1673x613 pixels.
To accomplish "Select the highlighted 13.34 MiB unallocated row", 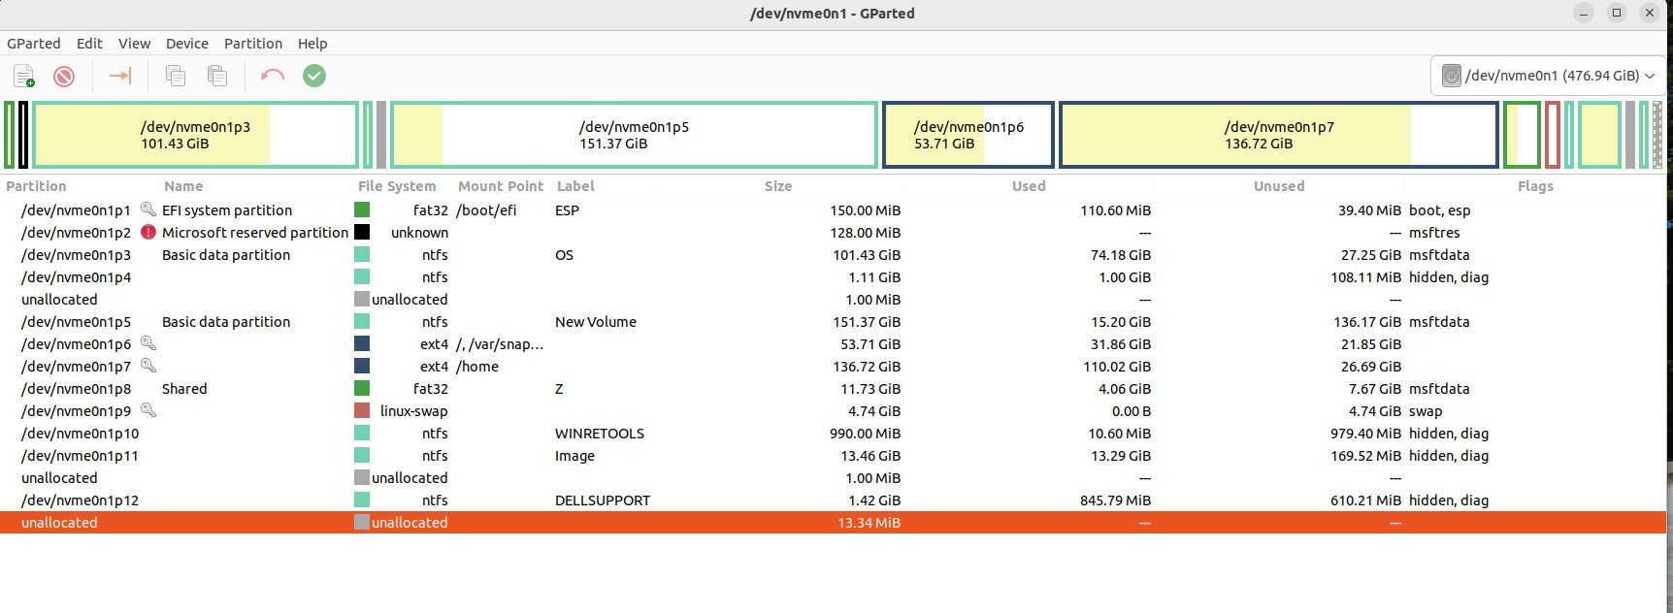I will tap(833, 522).
